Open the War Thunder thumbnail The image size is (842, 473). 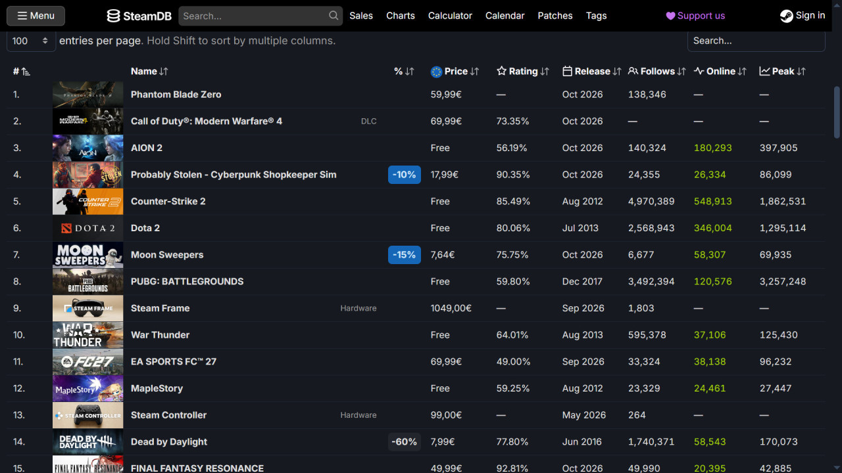[x=87, y=335]
